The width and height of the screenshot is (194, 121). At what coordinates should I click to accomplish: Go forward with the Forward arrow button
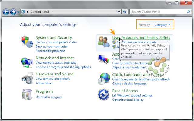pyautogui.click(x=13, y=12)
